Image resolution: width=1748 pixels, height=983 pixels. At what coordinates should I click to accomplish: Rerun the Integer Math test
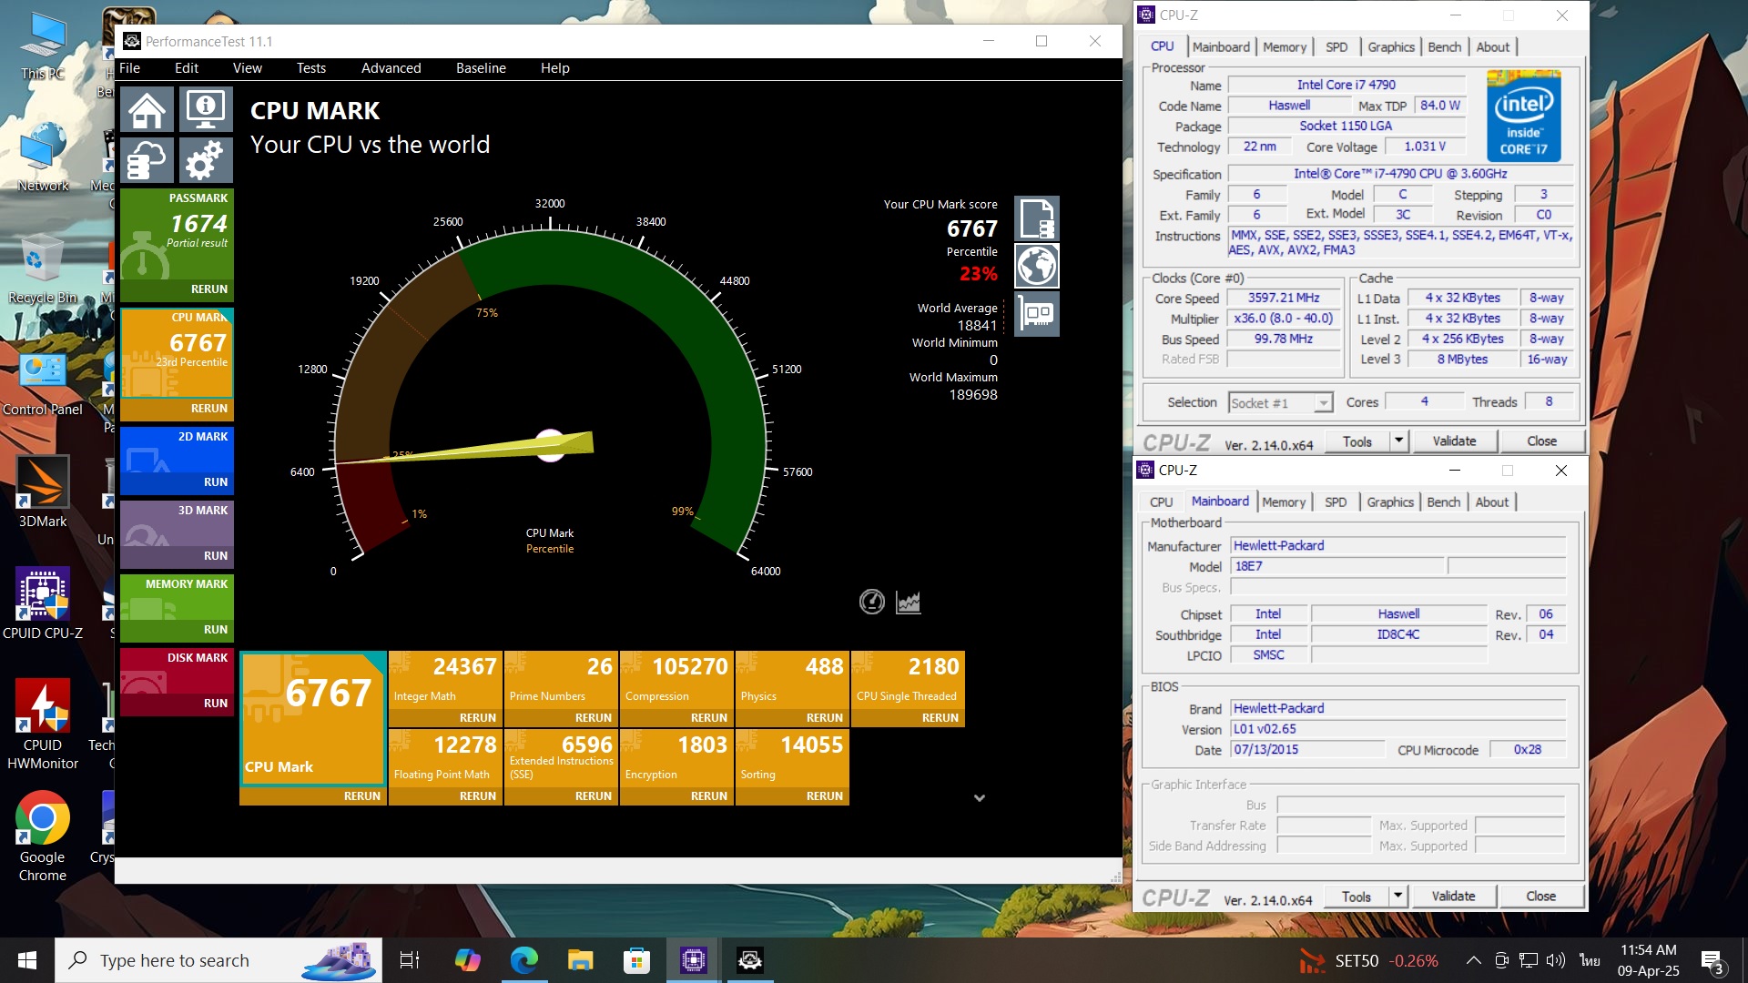pos(477,718)
